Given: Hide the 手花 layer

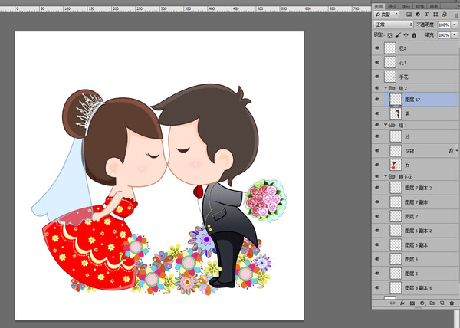Looking at the screenshot, I should pos(377,77).
